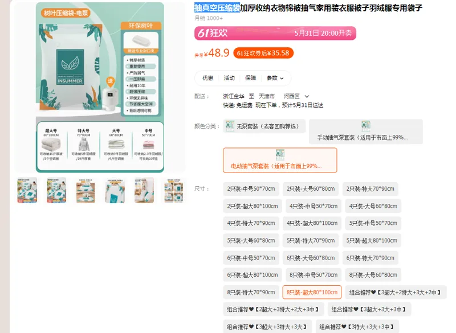Select size 4只装-中号50*70cm
The image size is (456, 333).
tap(313, 206)
